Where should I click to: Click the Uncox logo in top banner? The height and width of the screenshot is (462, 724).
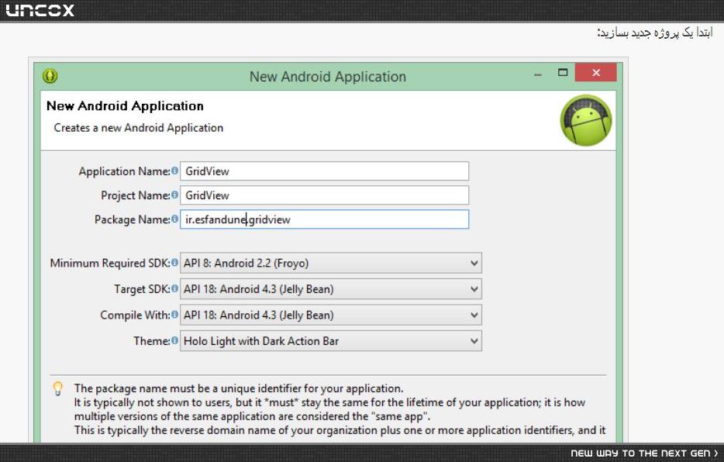40,10
